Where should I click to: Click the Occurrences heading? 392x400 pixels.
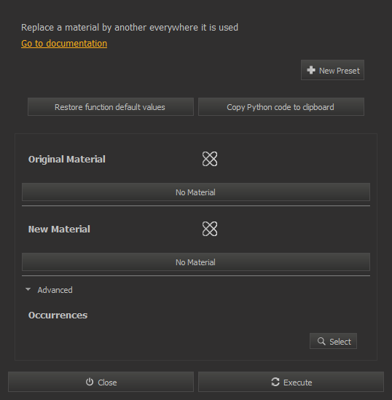coord(58,315)
